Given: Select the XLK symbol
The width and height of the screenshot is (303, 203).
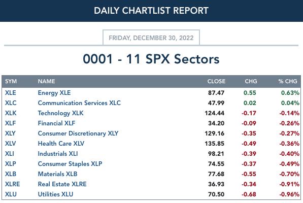Looking at the screenshot, I should click(11, 113).
